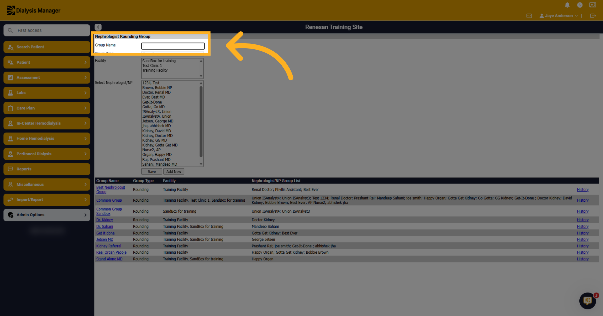Screen dimensions: 603x316
Task: Click the Import/Export arrows icon
Action: pyautogui.click(x=10, y=200)
